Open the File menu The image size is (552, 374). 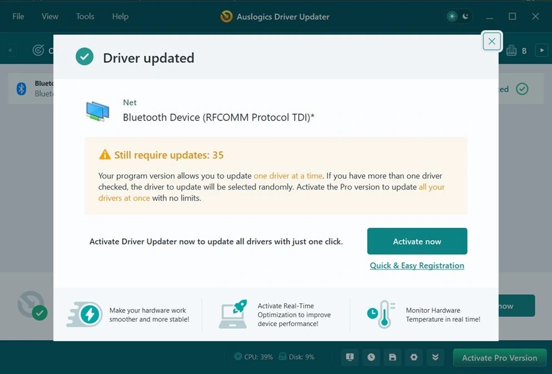(18, 16)
